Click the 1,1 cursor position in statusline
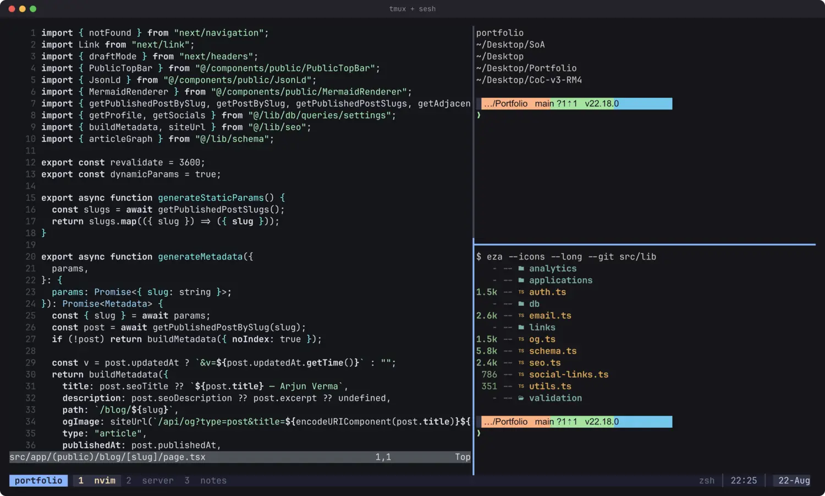The height and width of the screenshot is (496, 825). click(x=383, y=457)
